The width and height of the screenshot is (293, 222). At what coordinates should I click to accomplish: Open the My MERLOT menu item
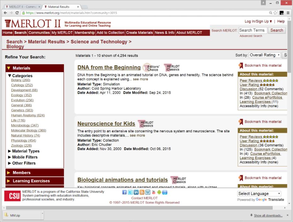pyautogui.click(x=62, y=33)
